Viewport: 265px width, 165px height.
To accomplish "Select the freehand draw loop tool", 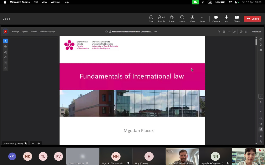I will [x=5, y=57].
